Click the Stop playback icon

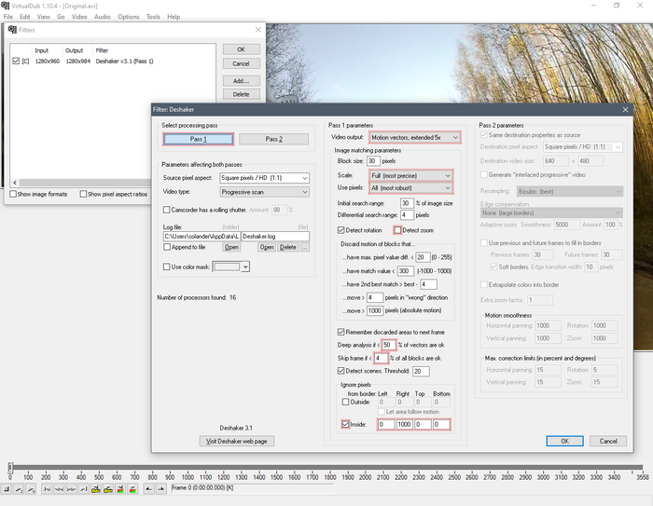pos(7,487)
